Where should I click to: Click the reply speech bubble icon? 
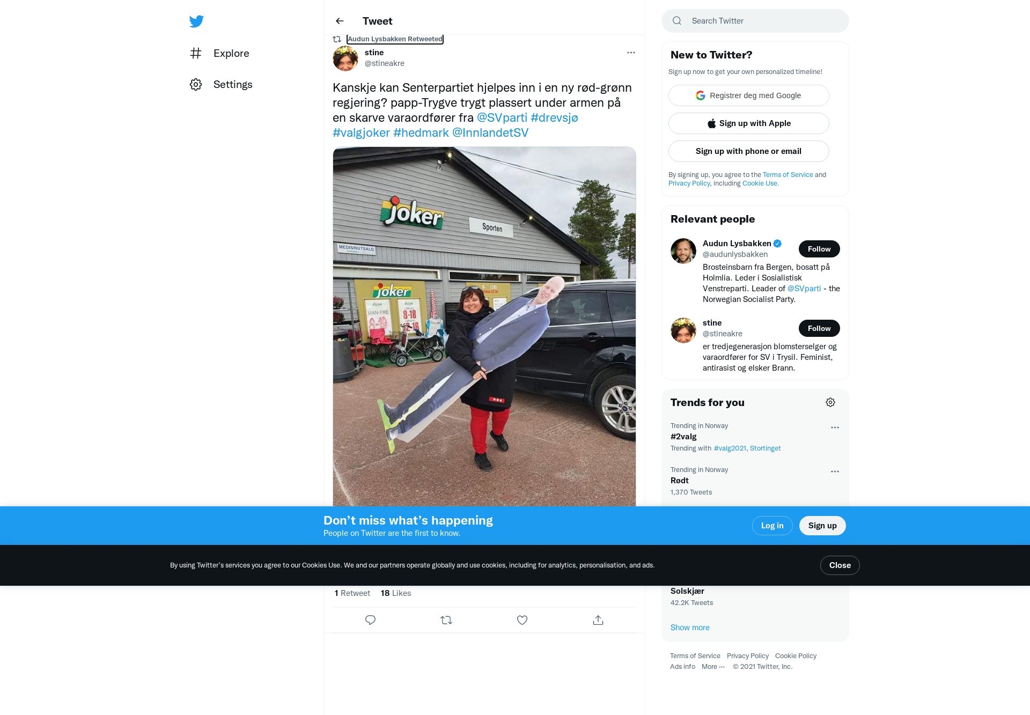coord(370,620)
